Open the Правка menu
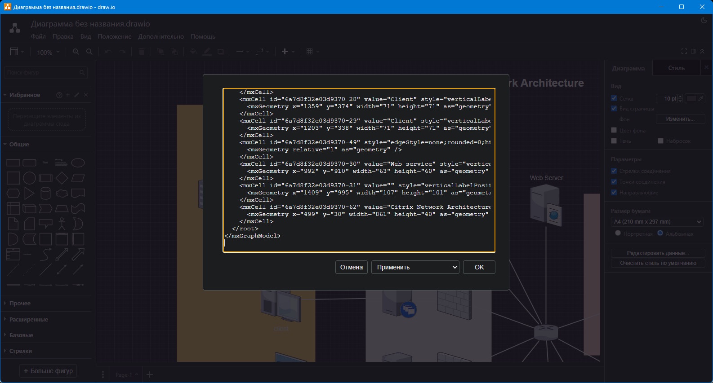Screen dimensions: 713x383 coord(63,36)
